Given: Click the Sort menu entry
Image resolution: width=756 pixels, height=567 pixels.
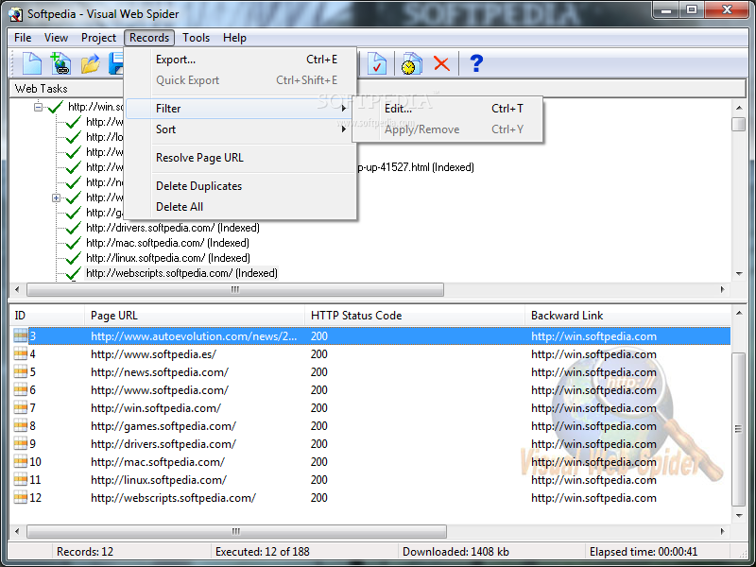Looking at the screenshot, I should (241, 129).
